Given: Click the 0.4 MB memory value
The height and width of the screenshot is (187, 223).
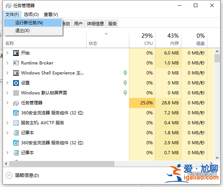Looking at the screenshot, I should coord(171,123).
